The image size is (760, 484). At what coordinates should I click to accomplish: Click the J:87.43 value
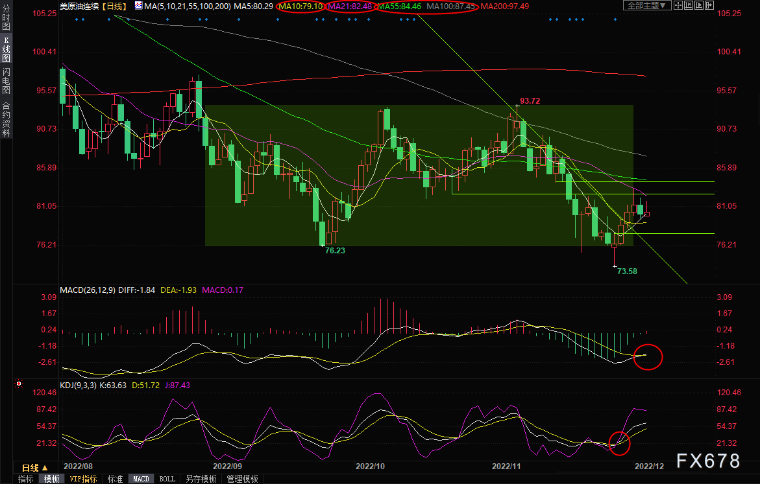point(177,386)
